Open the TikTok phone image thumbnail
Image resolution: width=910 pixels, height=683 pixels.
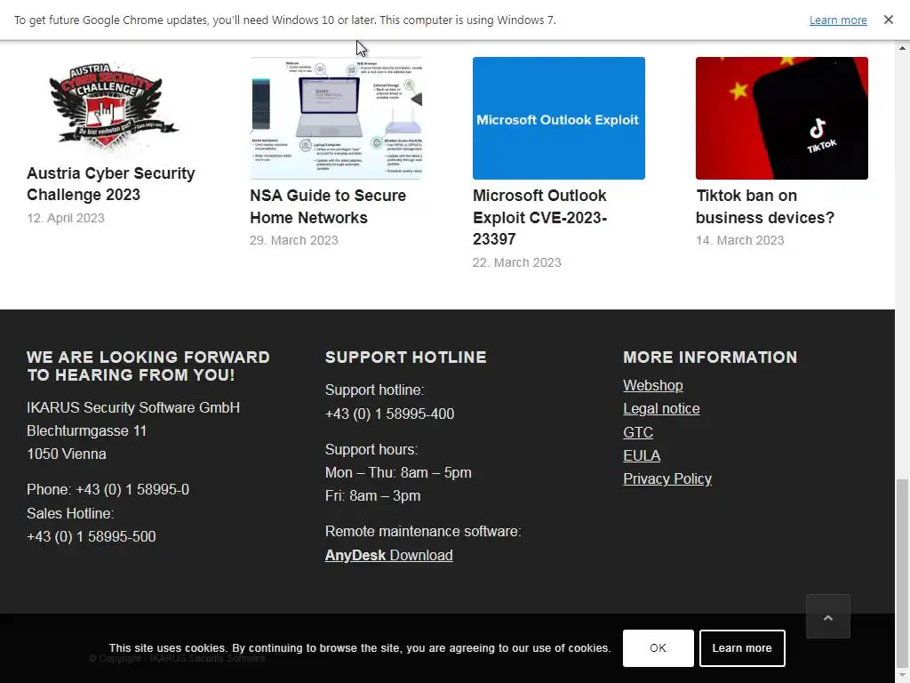781,118
